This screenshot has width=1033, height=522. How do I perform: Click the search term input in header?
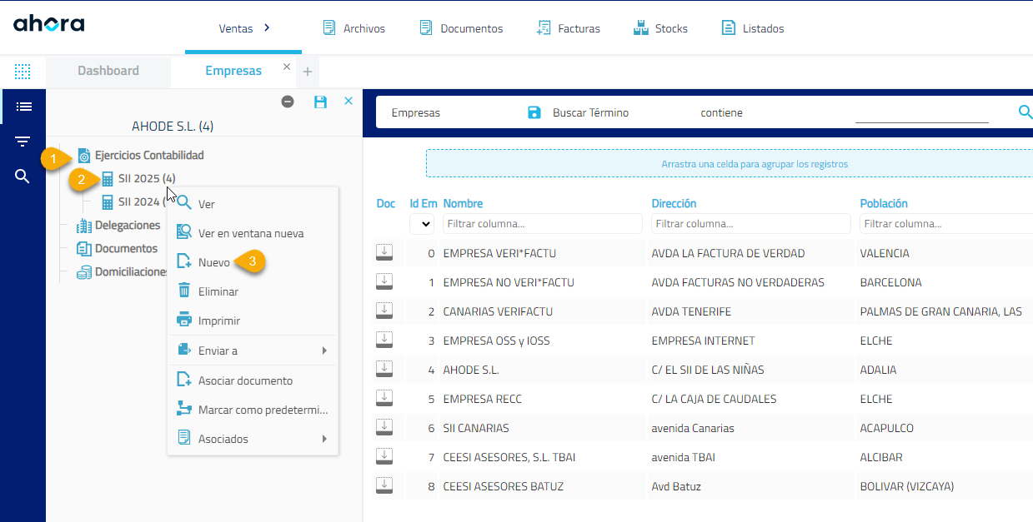coord(921,112)
